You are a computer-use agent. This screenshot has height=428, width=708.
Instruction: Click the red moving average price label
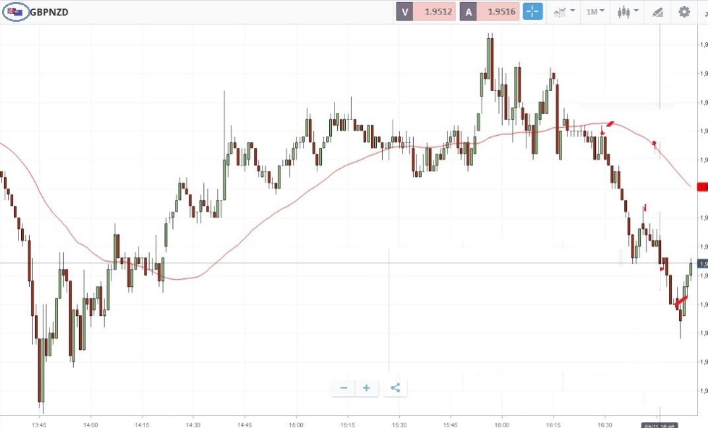[703, 187]
